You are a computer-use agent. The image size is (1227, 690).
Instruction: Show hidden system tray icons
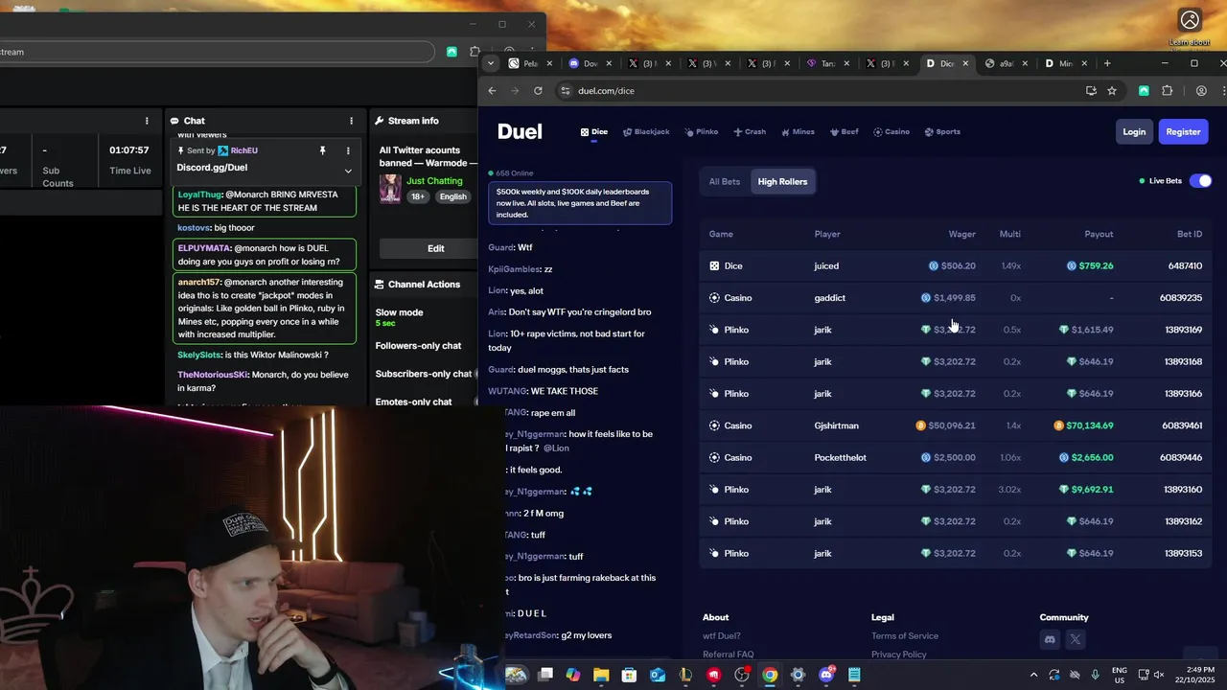(1033, 675)
